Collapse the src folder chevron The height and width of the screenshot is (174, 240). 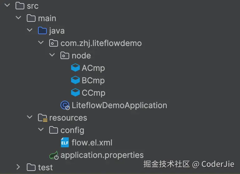[7, 6]
